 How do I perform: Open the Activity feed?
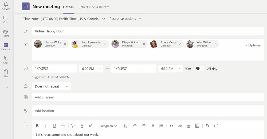coord(6,6)
